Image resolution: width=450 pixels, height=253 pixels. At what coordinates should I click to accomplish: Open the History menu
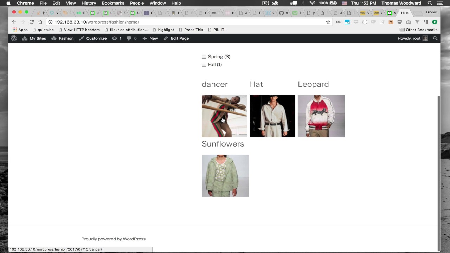[89, 3]
